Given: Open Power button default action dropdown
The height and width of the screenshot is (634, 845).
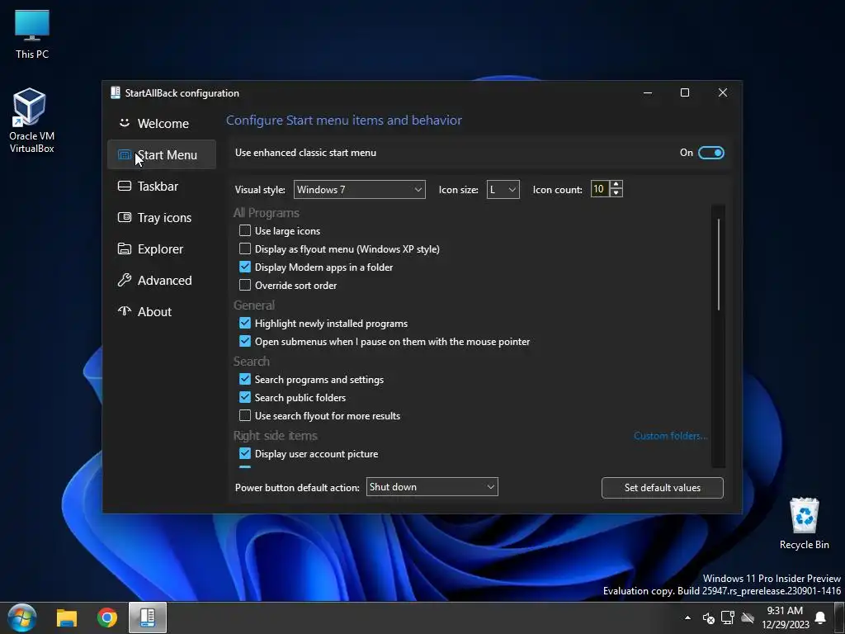Looking at the screenshot, I should click(432, 487).
